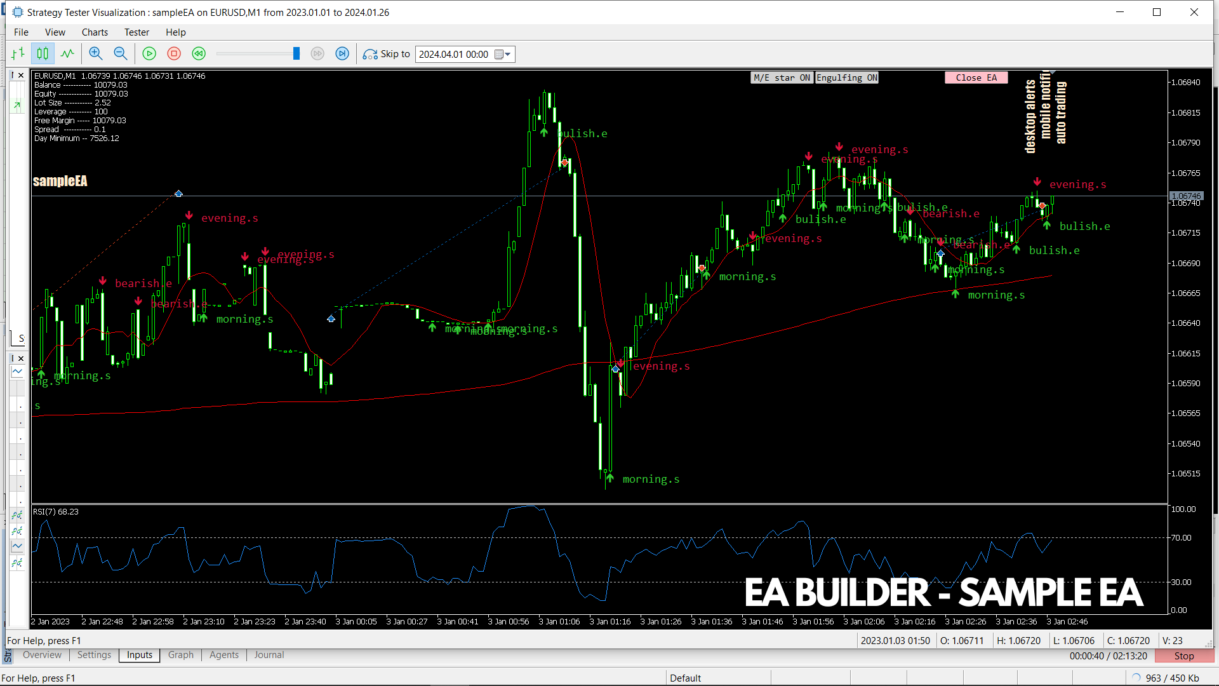Click Close EA button
Screen dimensions: 1219x686
(975, 77)
